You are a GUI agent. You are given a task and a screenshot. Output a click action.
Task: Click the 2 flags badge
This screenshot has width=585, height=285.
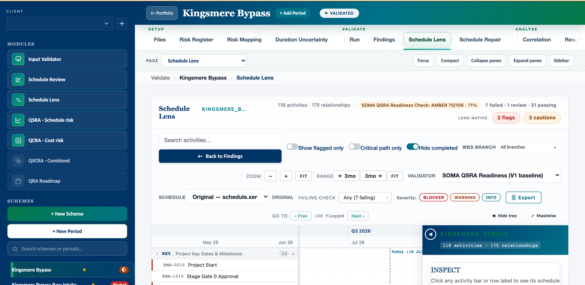coord(506,118)
